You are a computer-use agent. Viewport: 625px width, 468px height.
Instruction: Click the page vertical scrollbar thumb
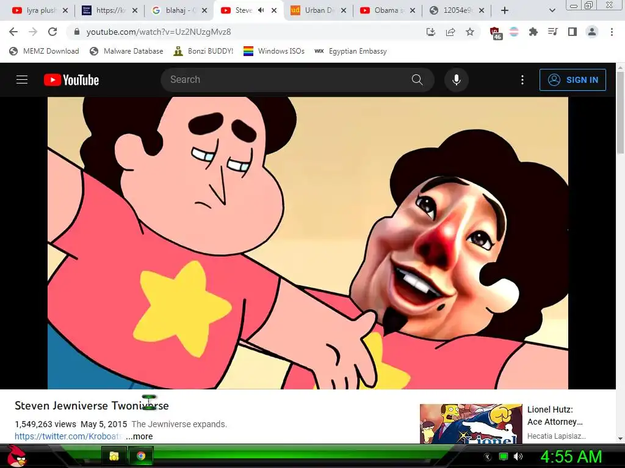620,113
